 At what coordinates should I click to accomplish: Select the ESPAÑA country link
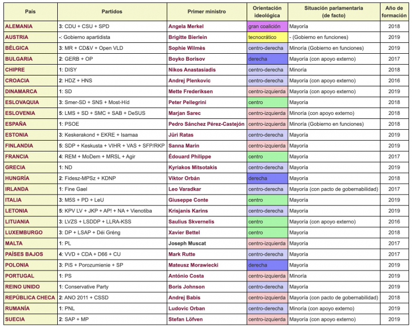tap(16, 124)
